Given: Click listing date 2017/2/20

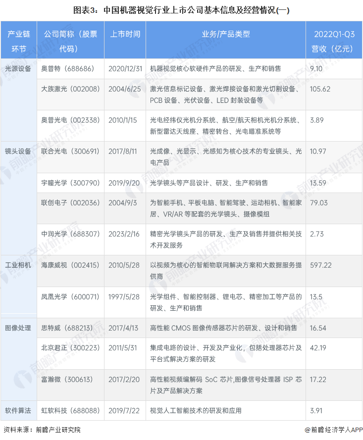Looking at the screenshot, I should click(x=124, y=380).
